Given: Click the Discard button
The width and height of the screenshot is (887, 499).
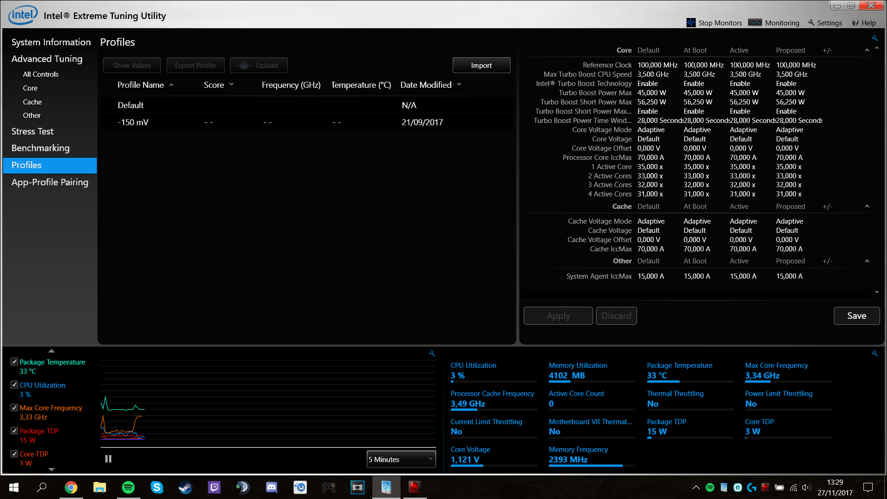Looking at the screenshot, I should point(616,316).
